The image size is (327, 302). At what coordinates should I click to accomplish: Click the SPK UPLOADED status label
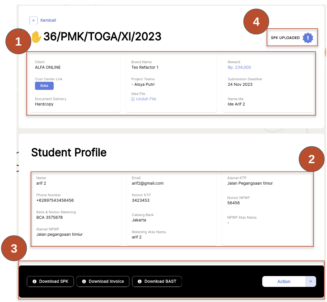point(285,38)
